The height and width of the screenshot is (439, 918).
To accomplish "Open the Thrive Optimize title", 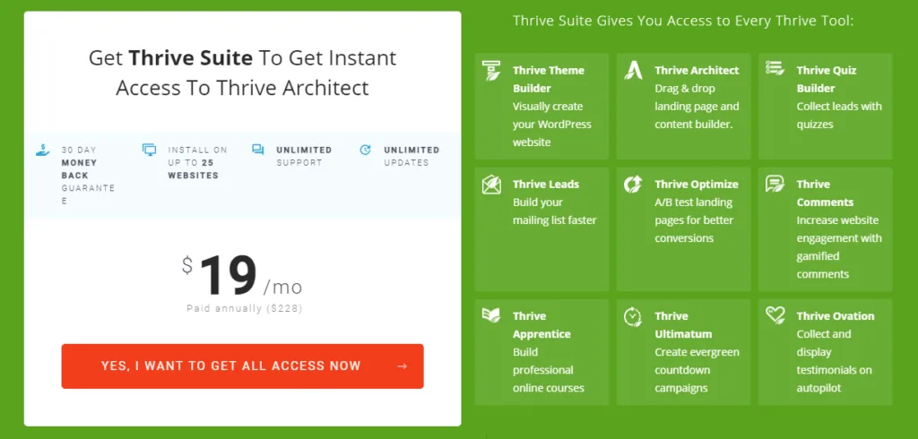I will [x=696, y=185].
